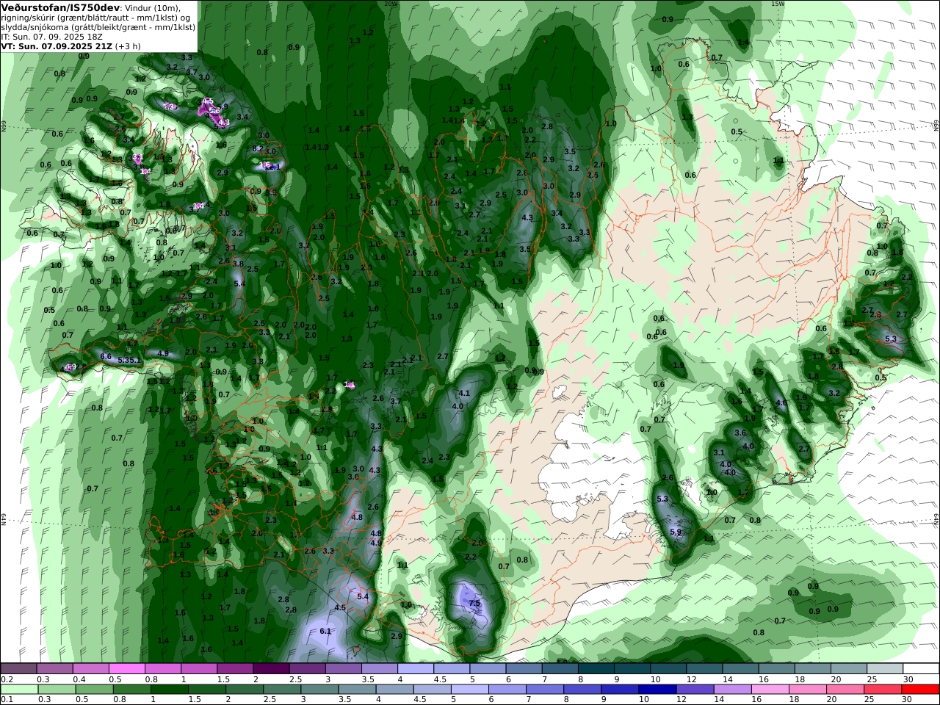Select the 0.3–0.4 purple swatch in upper legend
Viewport: 940px width, 705px height.
click(55, 669)
